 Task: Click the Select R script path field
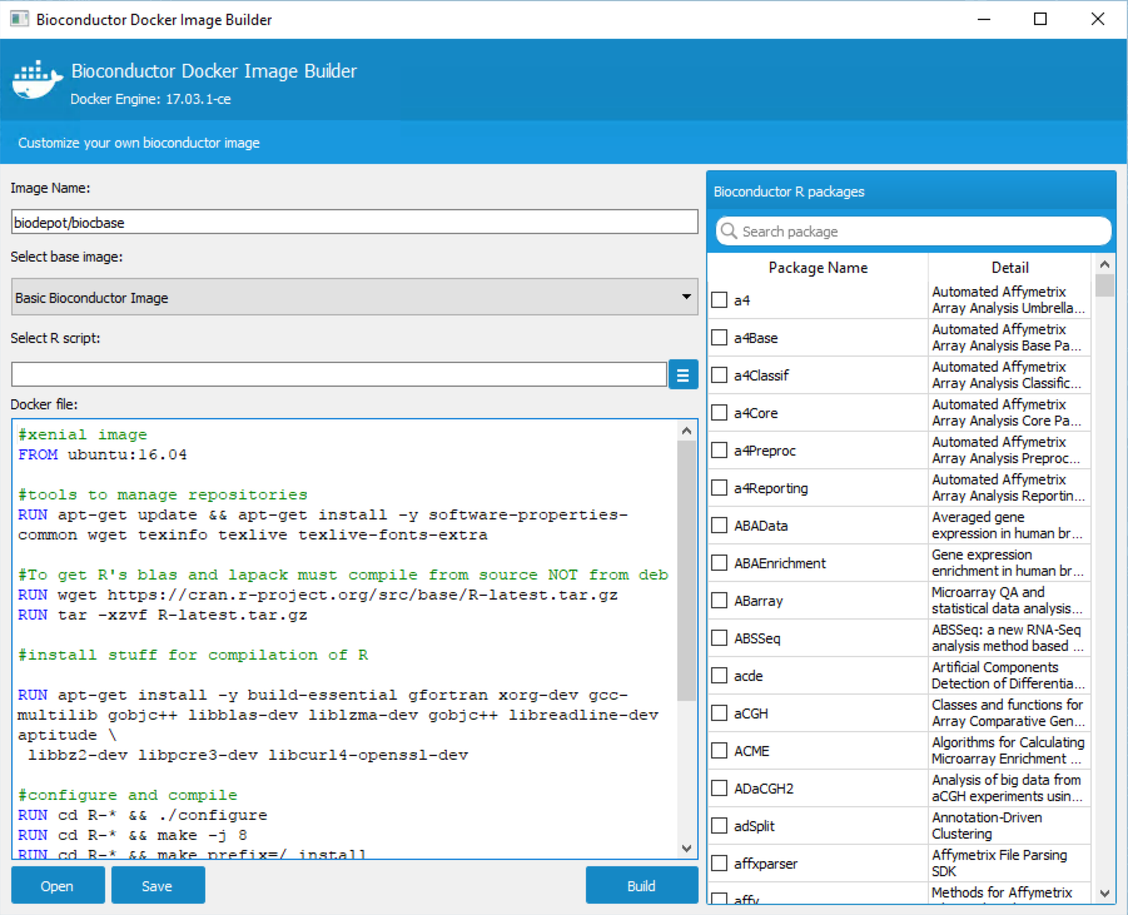click(339, 374)
